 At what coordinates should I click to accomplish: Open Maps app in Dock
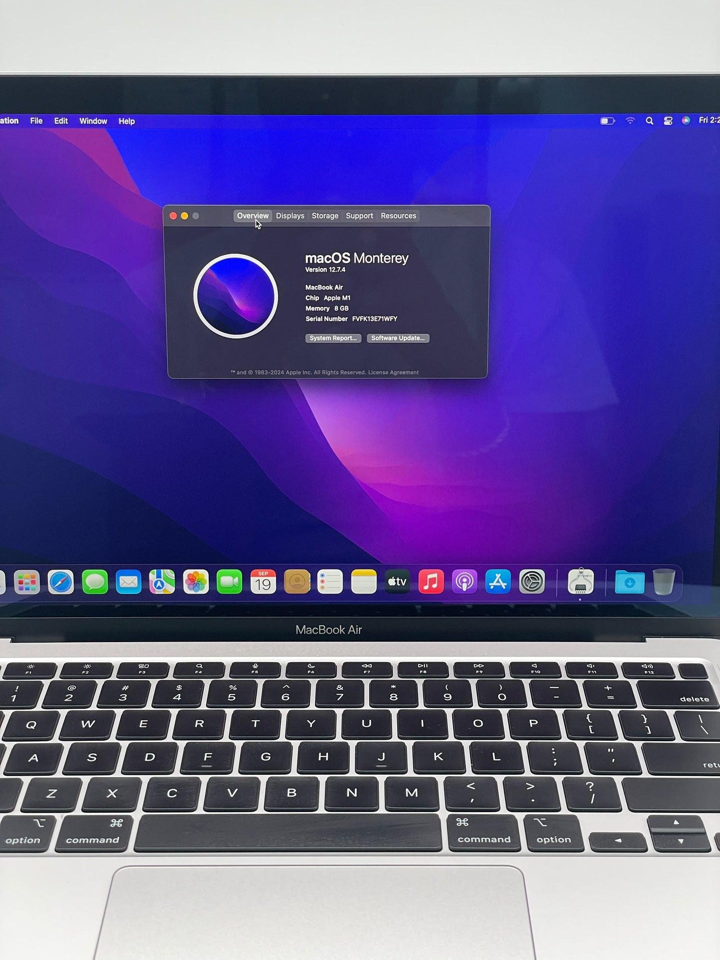[x=162, y=582]
